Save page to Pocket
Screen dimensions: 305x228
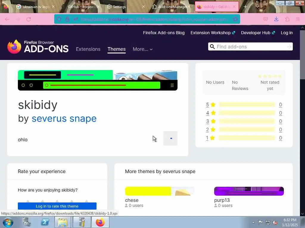pyautogui.click(x=266, y=19)
